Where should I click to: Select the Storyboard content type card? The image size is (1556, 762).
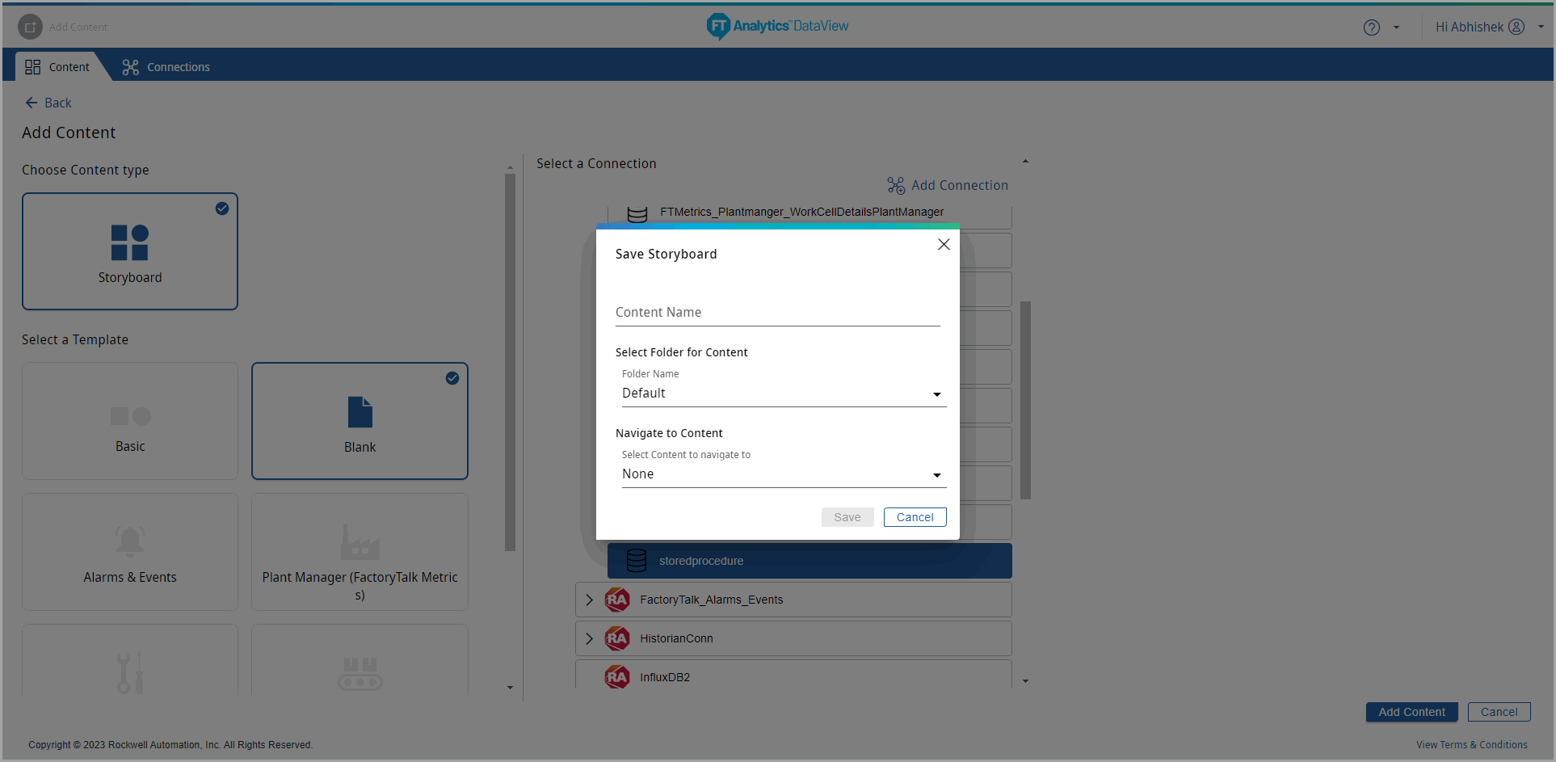pos(130,251)
